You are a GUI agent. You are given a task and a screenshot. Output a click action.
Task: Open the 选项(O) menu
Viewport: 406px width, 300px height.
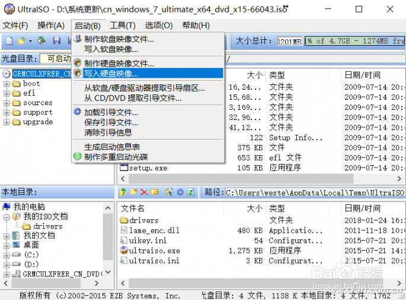(x=159, y=26)
